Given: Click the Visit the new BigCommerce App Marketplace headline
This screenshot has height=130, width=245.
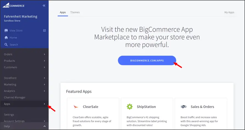Looking at the screenshot, I should tap(147, 37).
